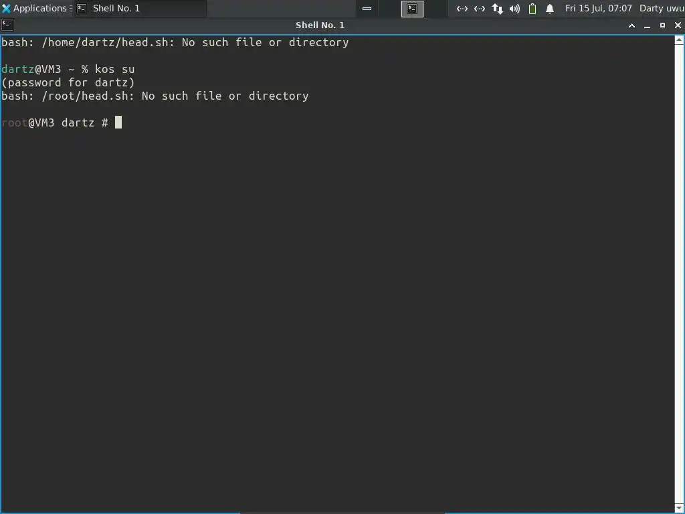The height and width of the screenshot is (514, 685).
Task: Close the Shell No. 1 window
Action: (x=678, y=25)
